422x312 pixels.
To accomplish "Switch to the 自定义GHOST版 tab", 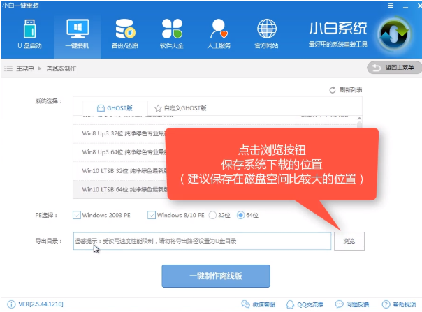I will pos(180,108).
